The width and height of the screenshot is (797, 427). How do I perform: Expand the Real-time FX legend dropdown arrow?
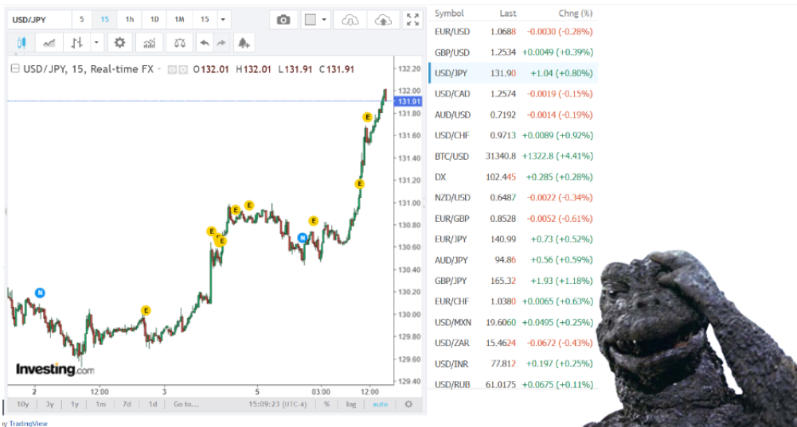159,69
